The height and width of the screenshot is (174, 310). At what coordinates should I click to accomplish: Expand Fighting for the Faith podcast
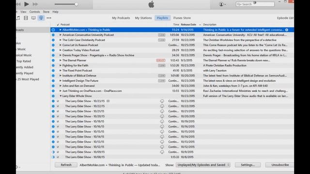pyautogui.click(x=61, y=66)
